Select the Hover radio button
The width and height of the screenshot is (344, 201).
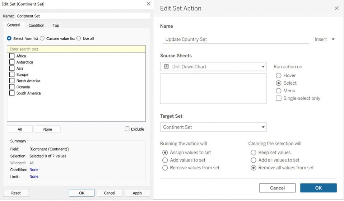279,75
